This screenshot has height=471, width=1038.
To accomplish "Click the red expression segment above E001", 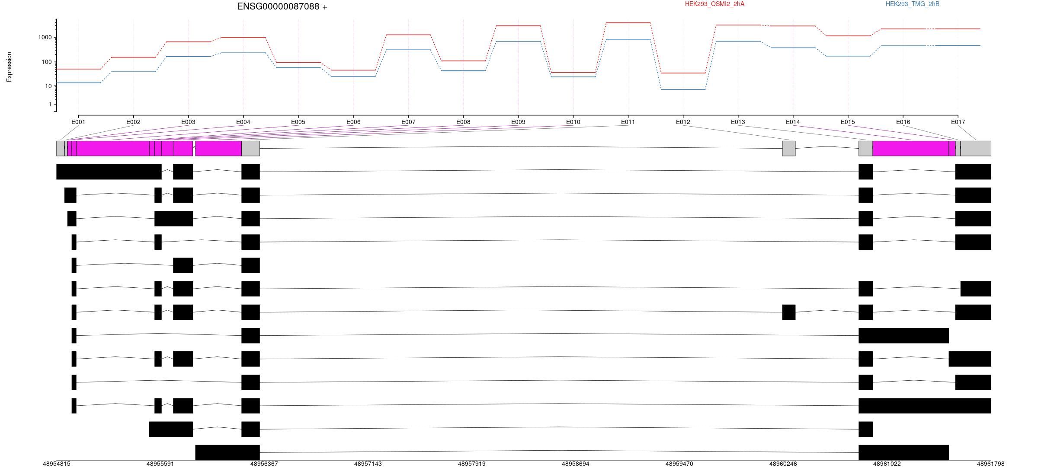I will 78,69.
